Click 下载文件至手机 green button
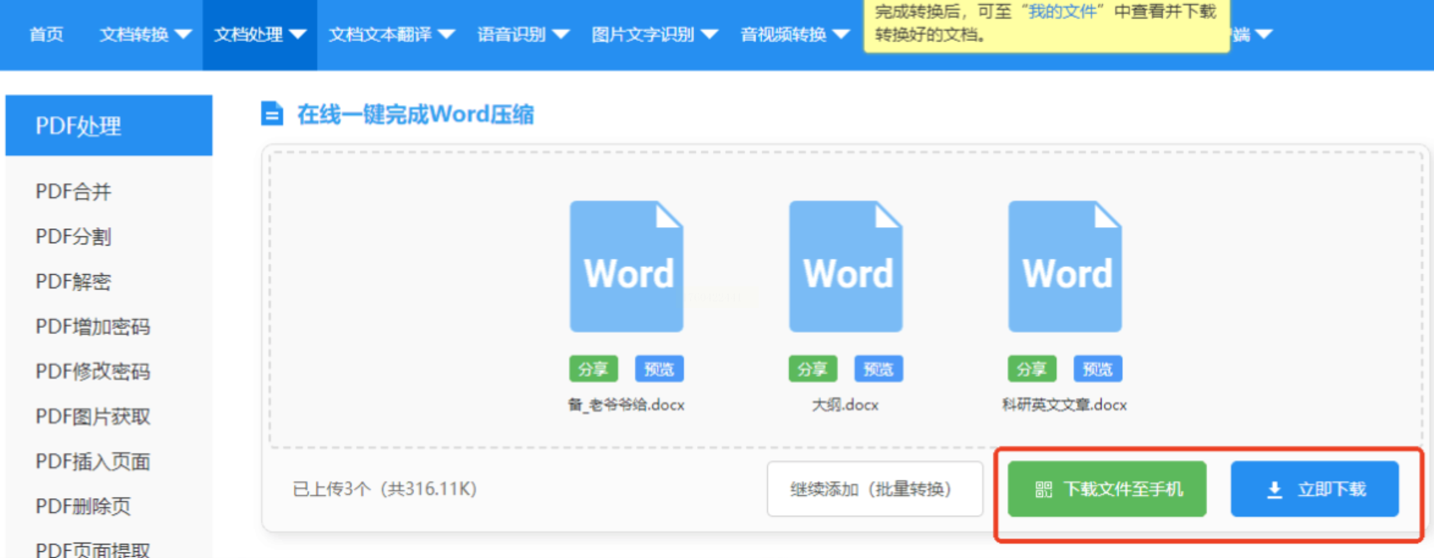Image resolution: width=1434 pixels, height=558 pixels. [x=1106, y=489]
